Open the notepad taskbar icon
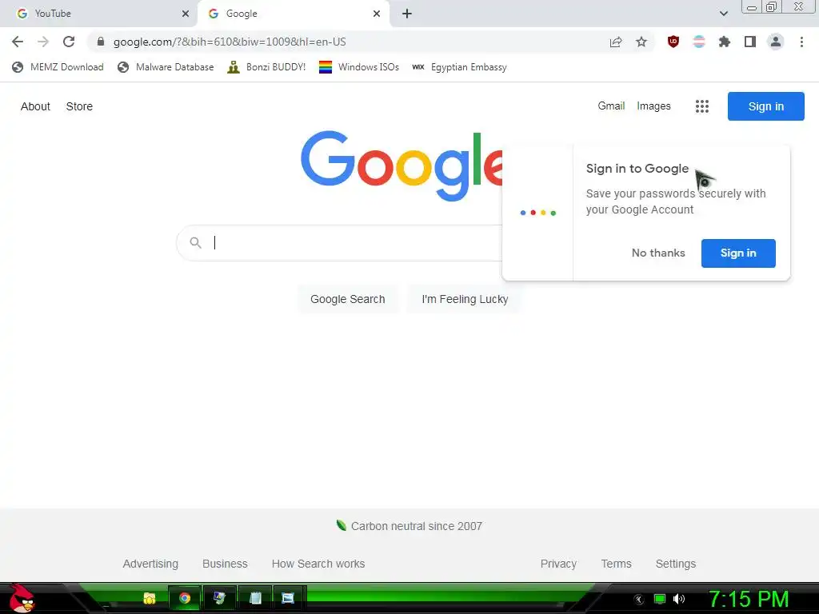 (x=255, y=598)
